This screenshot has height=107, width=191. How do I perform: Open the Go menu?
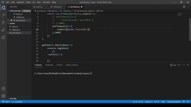point(34,2)
